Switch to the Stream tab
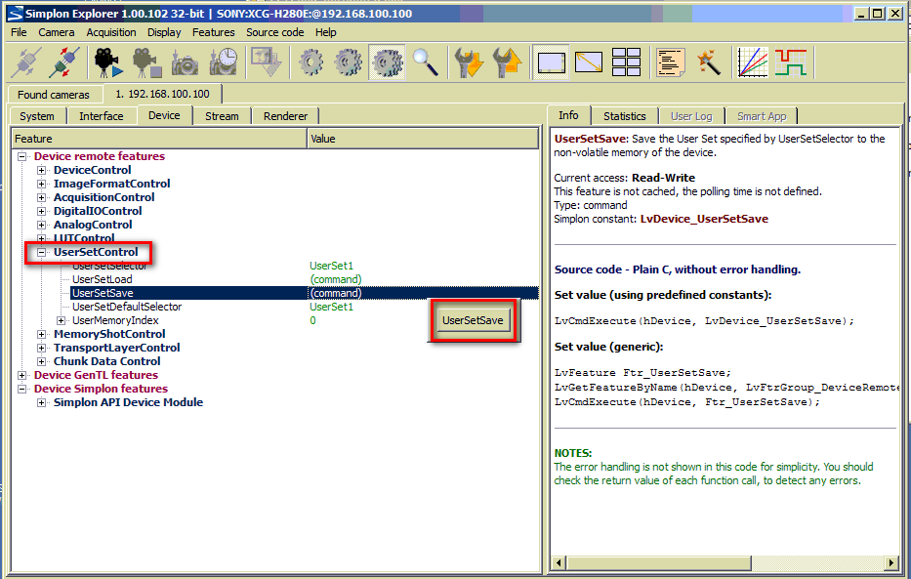This screenshot has width=911, height=579. [x=222, y=116]
